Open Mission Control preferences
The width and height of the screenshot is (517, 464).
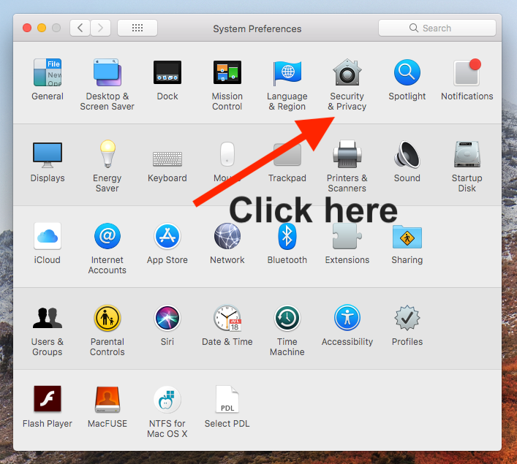(227, 72)
